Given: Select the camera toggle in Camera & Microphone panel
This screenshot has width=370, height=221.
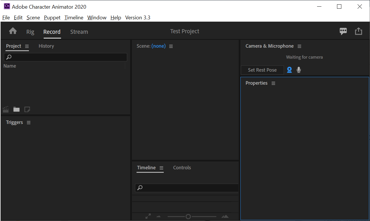Looking at the screenshot, I should pyautogui.click(x=289, y=70).
